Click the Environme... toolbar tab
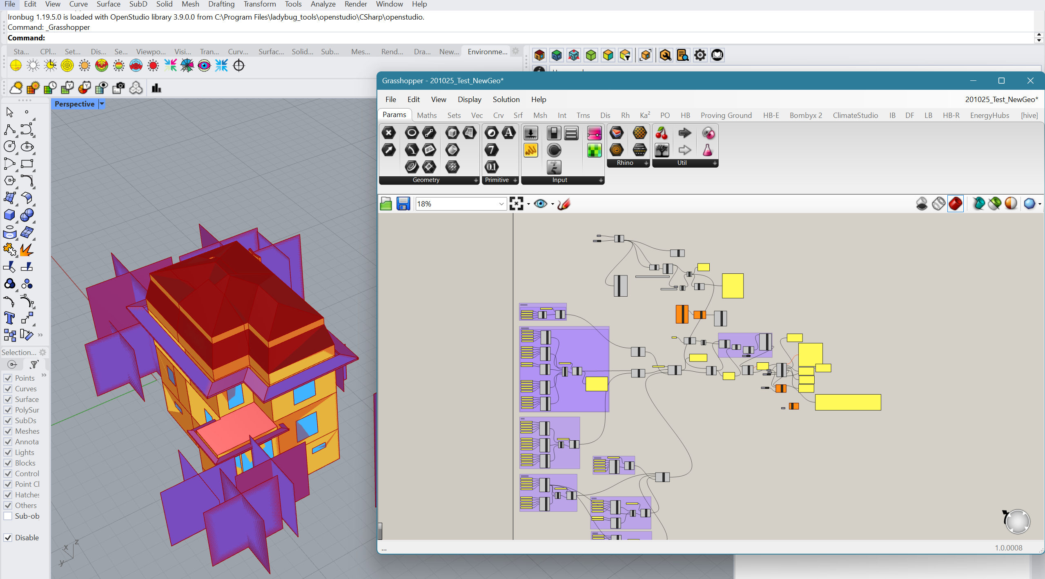 [x=487, y=52]
